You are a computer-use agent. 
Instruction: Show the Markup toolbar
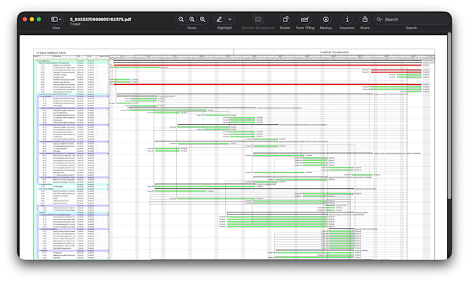[326, 19]
